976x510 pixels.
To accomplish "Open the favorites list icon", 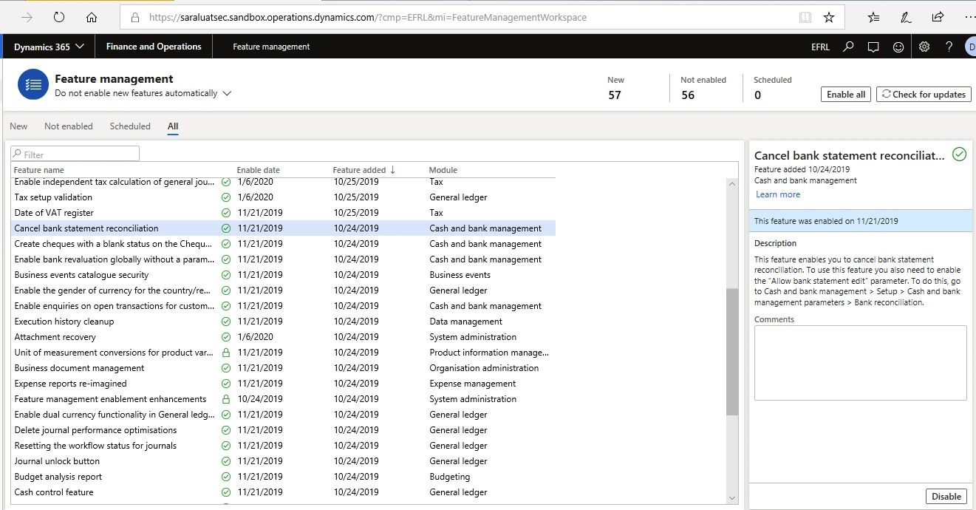I will pos(874,17).
